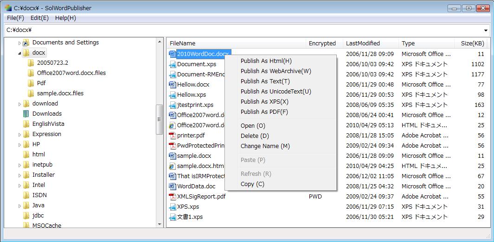Expand the download folder node
494x242 pixels.
point(19,104)
